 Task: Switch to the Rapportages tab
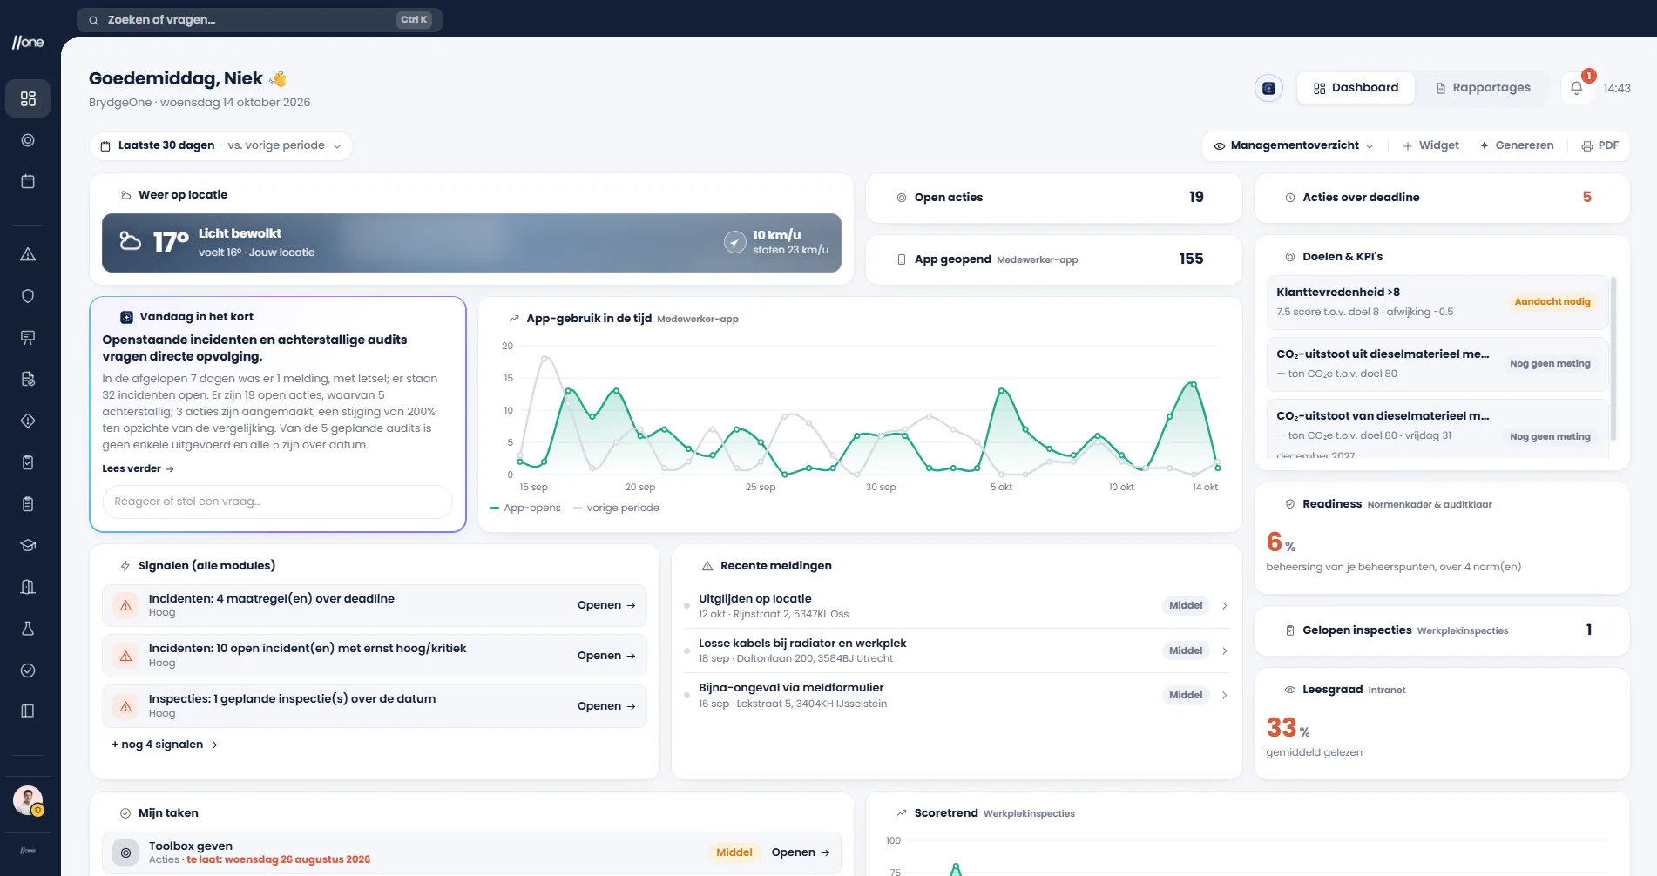1483,88
